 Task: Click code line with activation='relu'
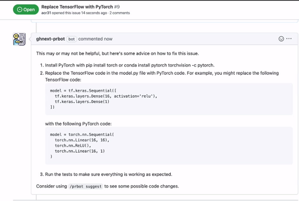[x=106, y=96]
